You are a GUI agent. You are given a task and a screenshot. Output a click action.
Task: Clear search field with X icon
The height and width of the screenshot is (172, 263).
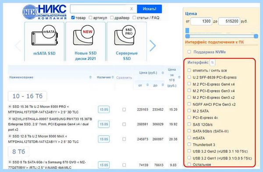tap(131, 9)
